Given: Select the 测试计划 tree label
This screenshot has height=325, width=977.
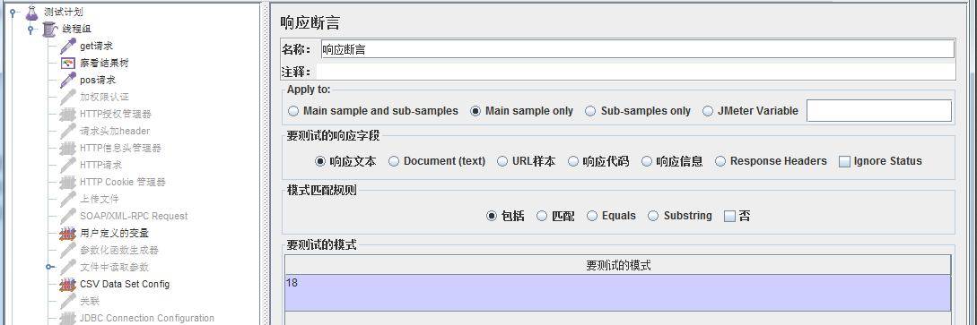Looking at the screenshot, I should coord(64,12).
